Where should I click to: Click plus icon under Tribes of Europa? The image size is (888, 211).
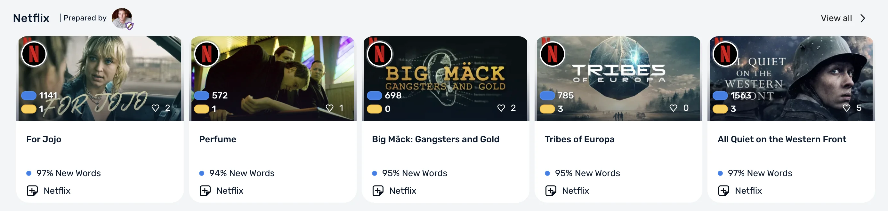coord(551,191)
